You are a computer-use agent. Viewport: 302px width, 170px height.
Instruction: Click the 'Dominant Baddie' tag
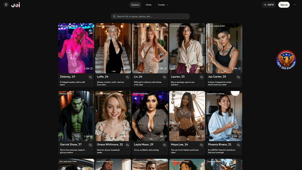[x=141, y=94]
